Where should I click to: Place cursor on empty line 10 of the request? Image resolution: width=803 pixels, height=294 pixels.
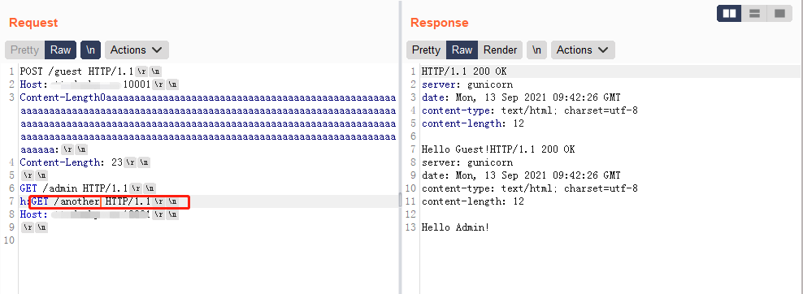pyautogui.click(x=205, y=240)
